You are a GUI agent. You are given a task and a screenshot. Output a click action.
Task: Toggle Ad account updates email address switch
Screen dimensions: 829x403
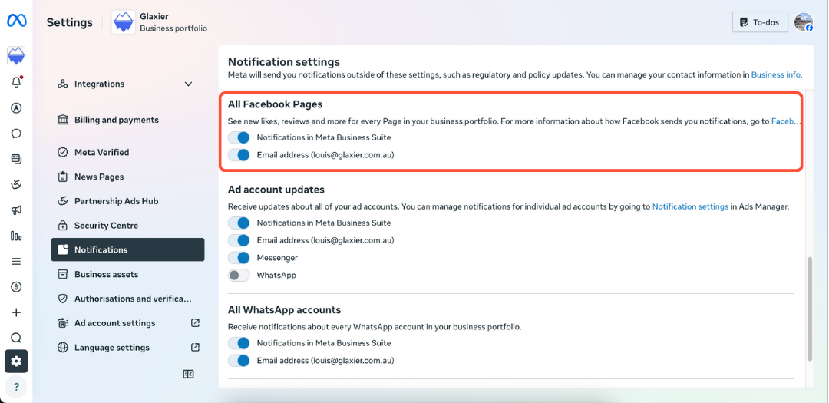point(239,240)
